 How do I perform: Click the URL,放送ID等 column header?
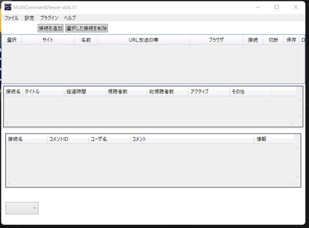click(144, 40)
